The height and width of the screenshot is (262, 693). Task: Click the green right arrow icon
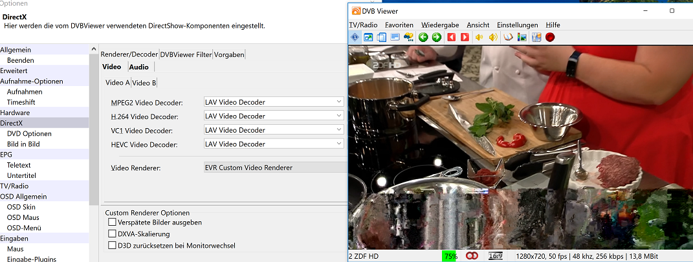pos(437,38)
